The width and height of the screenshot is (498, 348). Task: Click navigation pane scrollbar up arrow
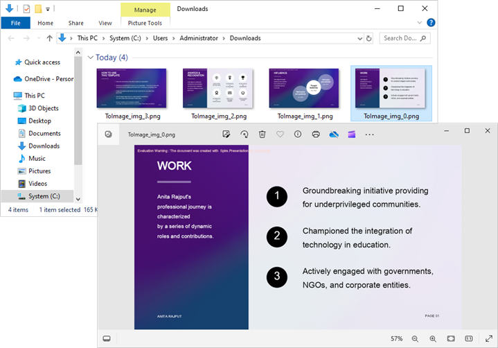[x=78, y=52]
